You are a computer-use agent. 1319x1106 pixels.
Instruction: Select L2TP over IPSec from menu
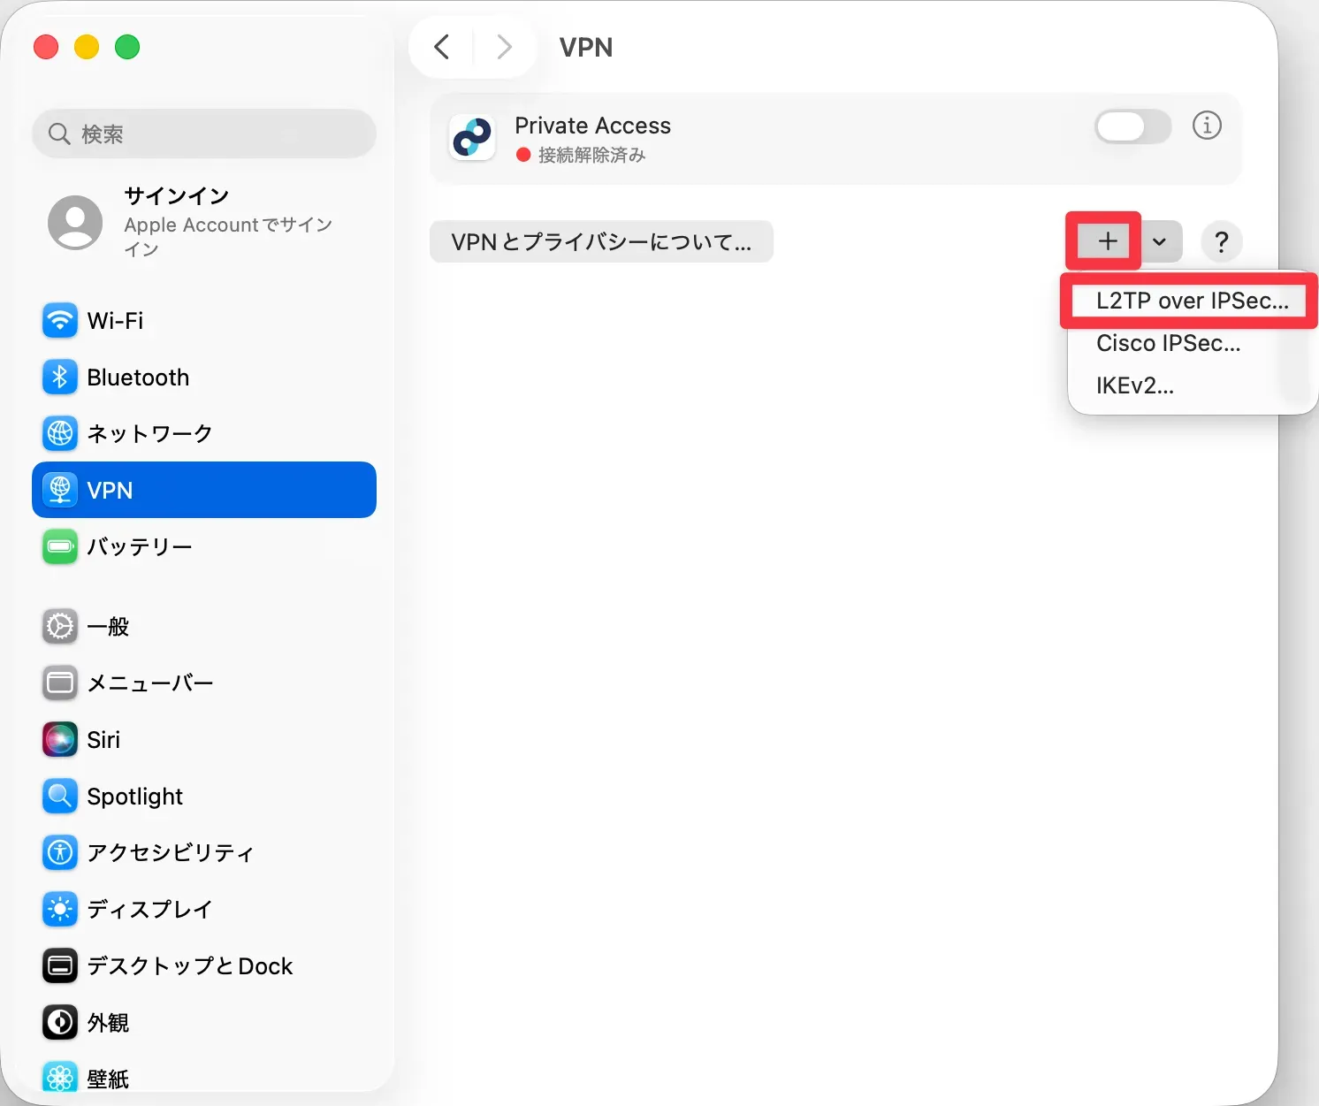(x=1192, y=301)
